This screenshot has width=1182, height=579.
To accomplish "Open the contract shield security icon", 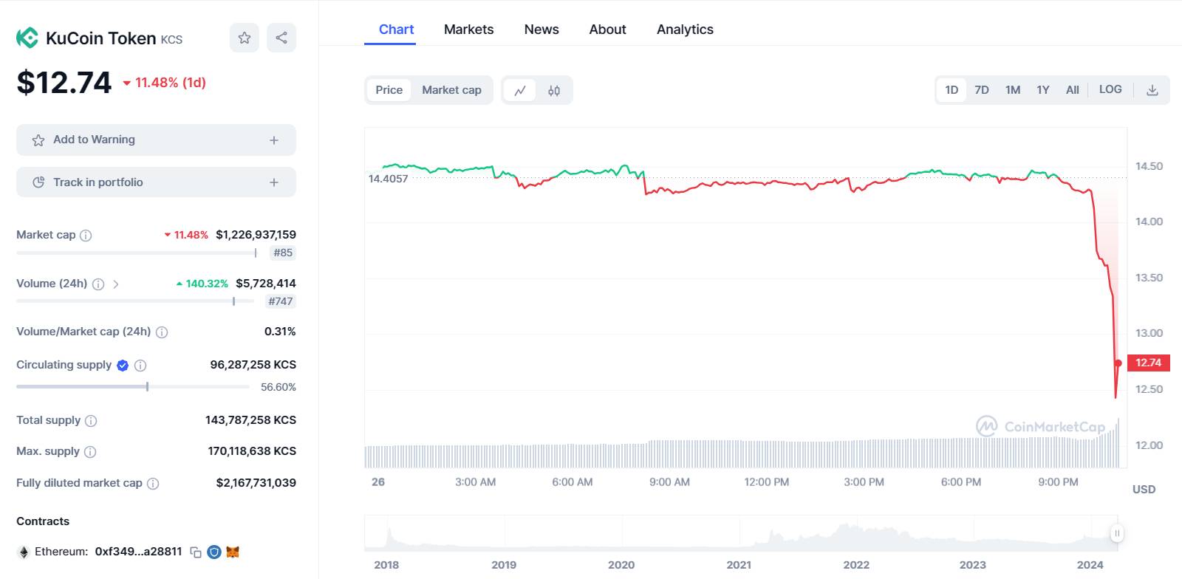I will (x=214, y=552).
